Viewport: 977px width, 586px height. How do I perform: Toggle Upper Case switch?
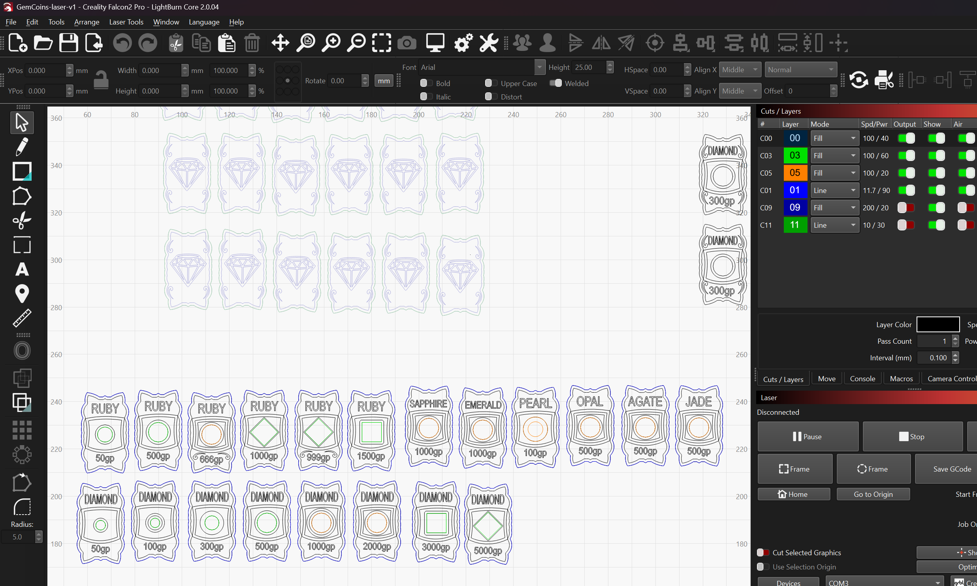pyautogui.click(x=491, y=83)
